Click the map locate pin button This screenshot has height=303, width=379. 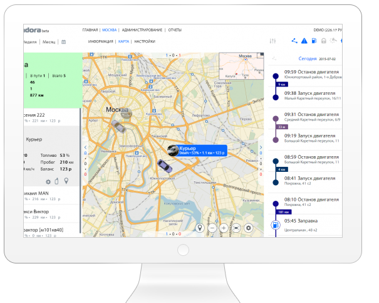click(x=200, y=228)
